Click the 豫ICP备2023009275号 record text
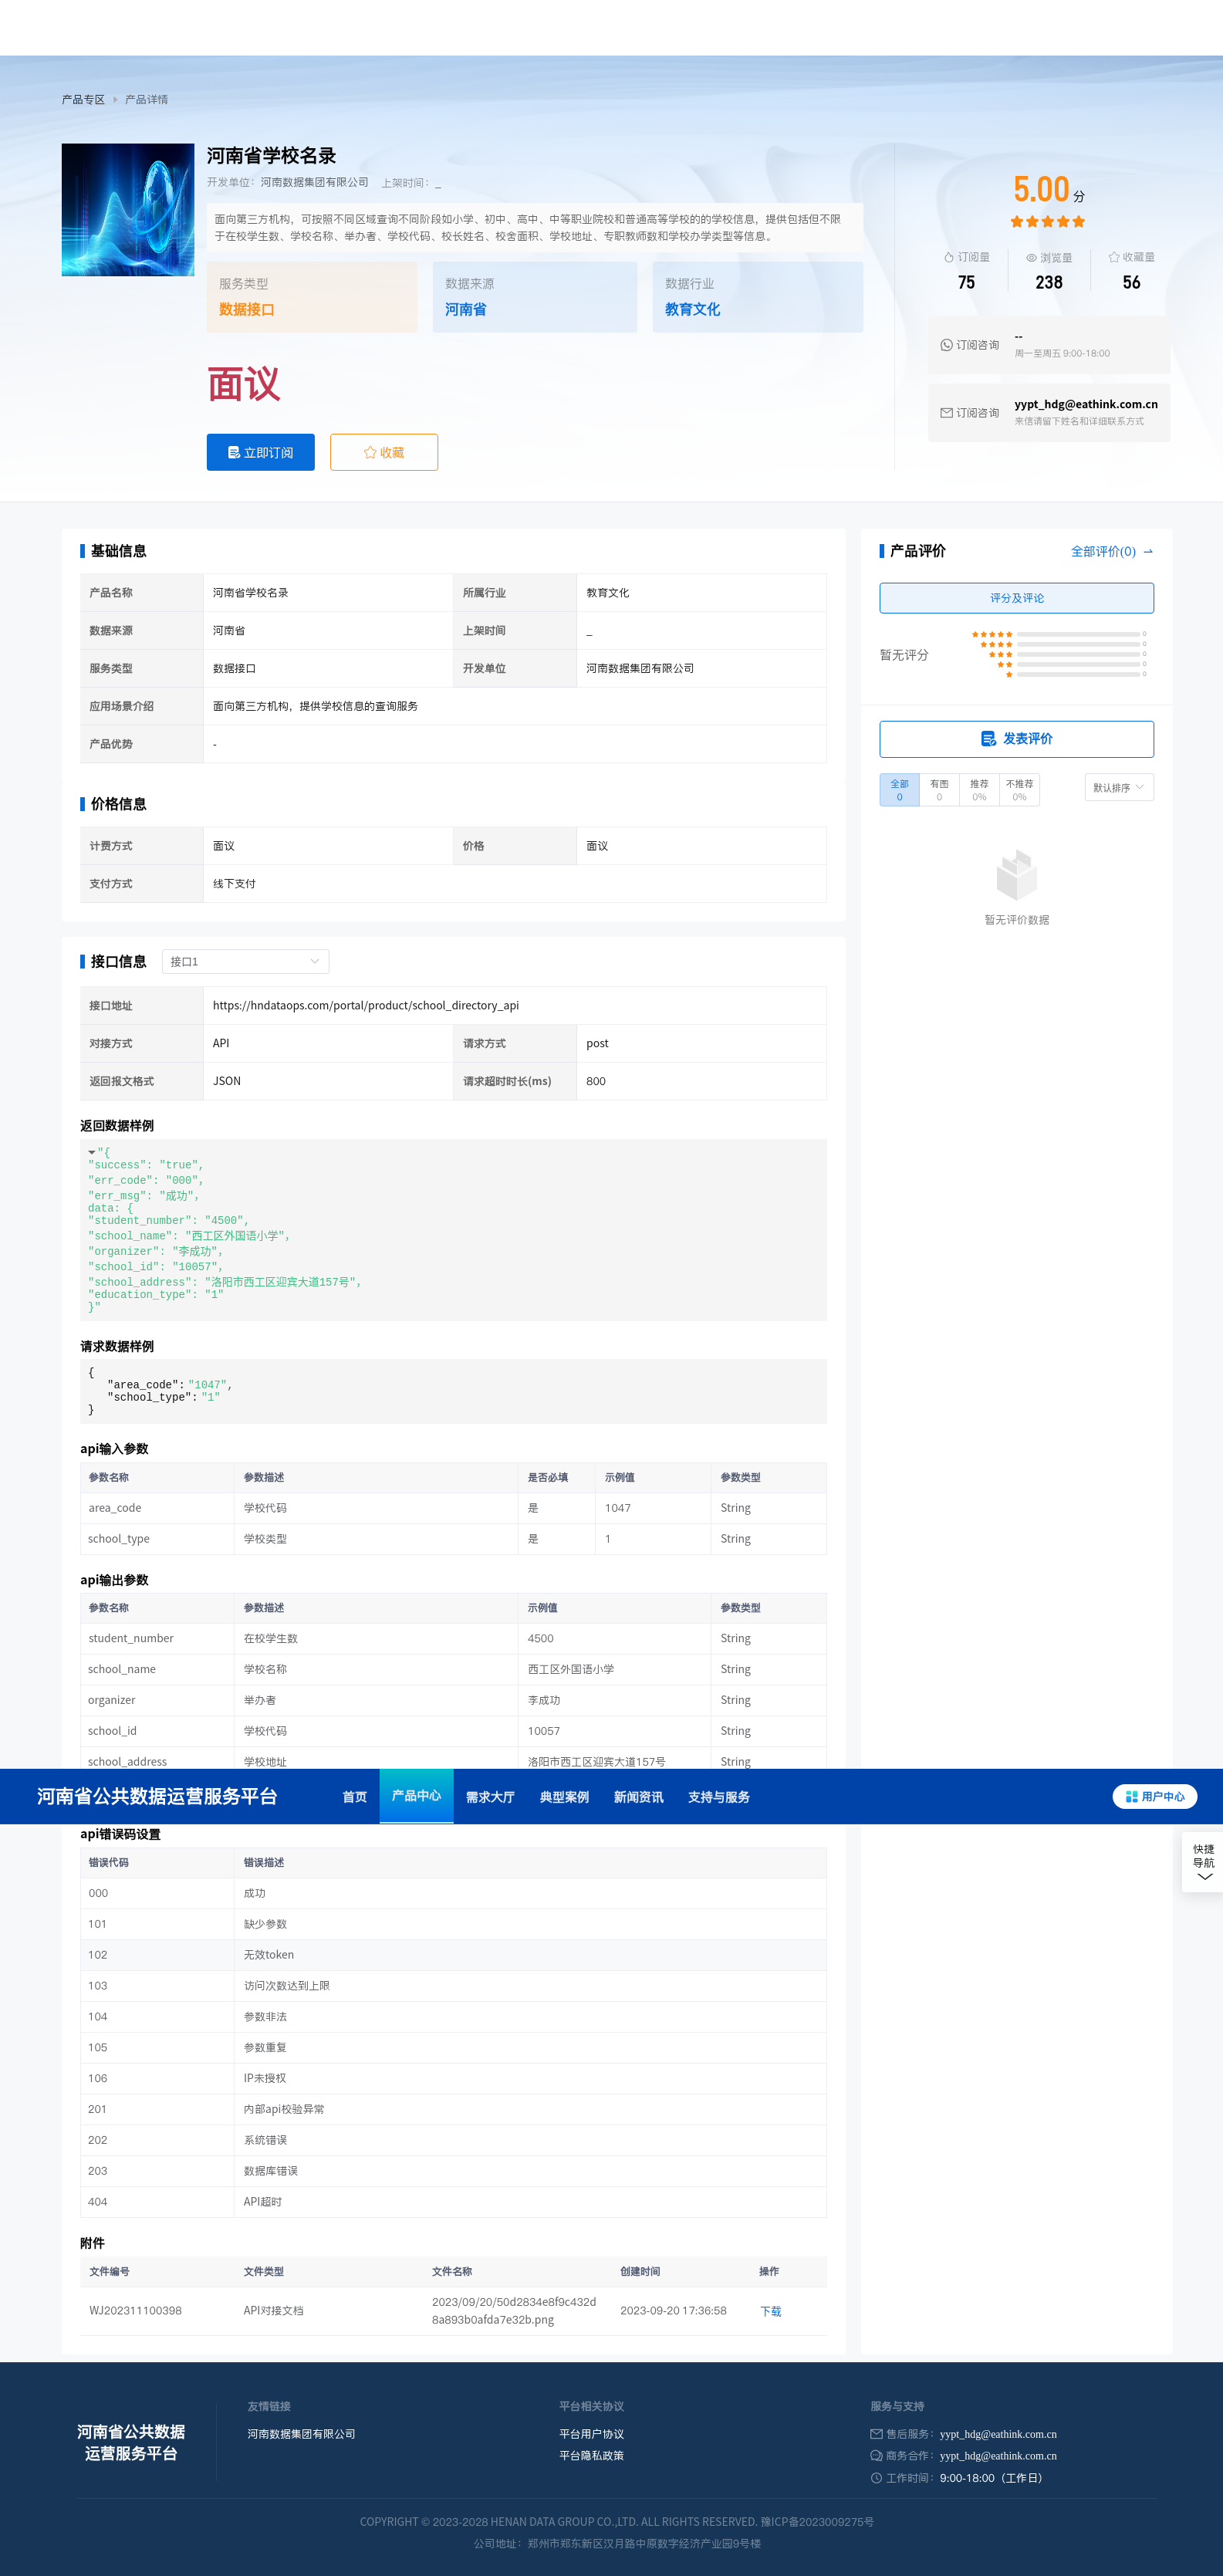 click(x=817, y=2522)
